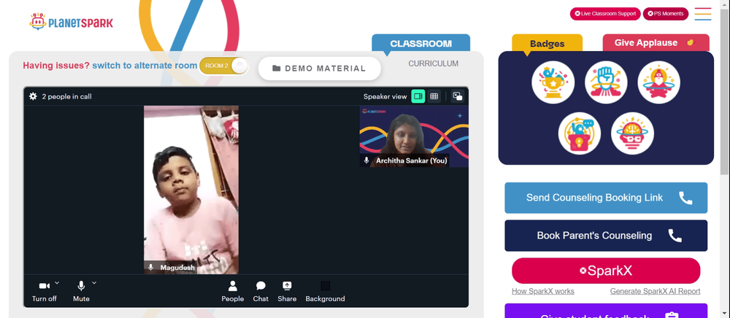The image size is (730, 318).
Task: Open the PlanetSpark logo home link
Action: click(72, 22)
